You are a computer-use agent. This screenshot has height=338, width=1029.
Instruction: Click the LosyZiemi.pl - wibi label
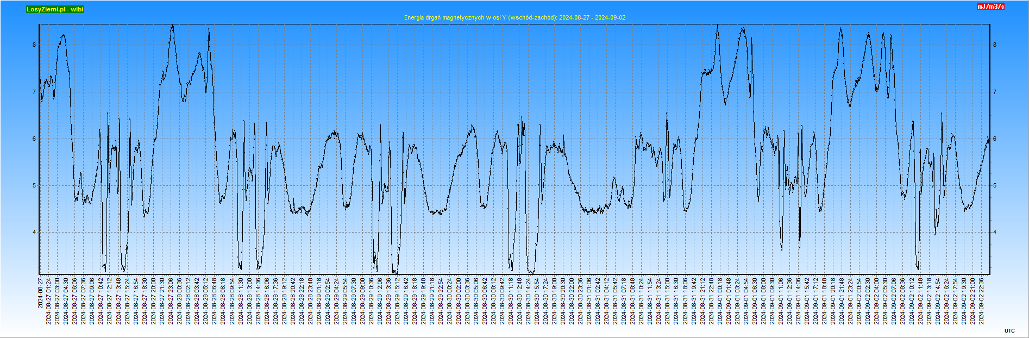[x=55, y=9]
